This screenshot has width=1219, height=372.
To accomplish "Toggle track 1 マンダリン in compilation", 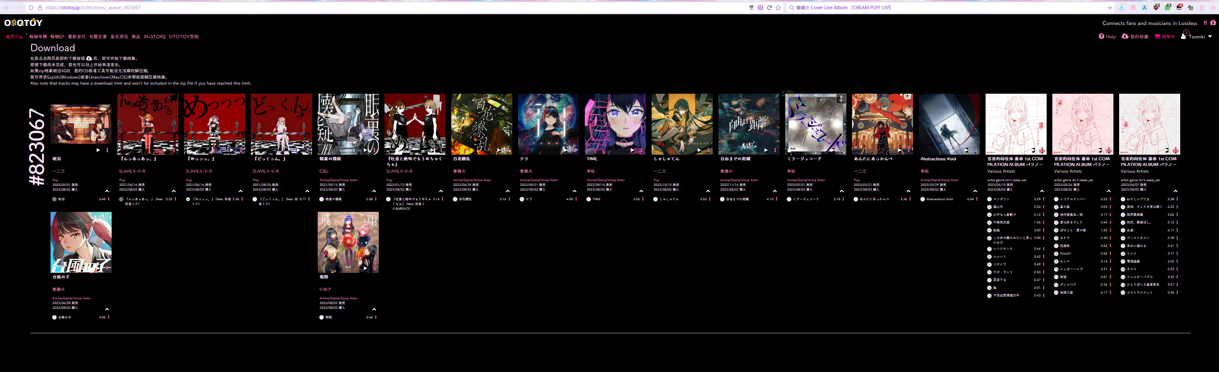I will coord(989,200).
